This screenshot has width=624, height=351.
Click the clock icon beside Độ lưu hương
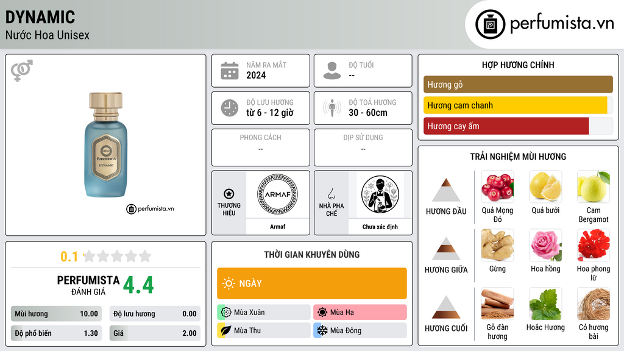pyautogui.click(x=230, y=108)
